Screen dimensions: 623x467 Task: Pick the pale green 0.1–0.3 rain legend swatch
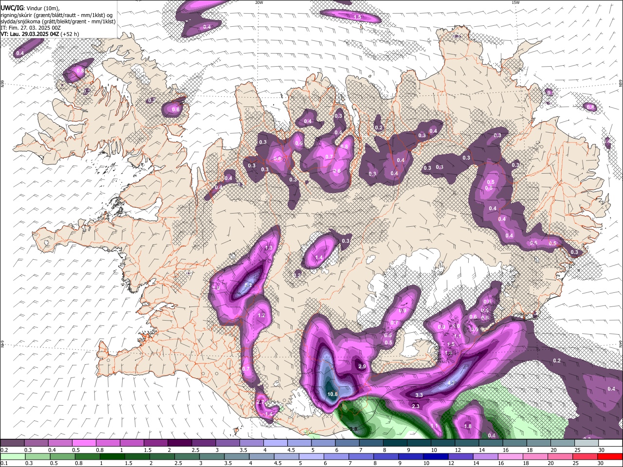click(12, 456)
